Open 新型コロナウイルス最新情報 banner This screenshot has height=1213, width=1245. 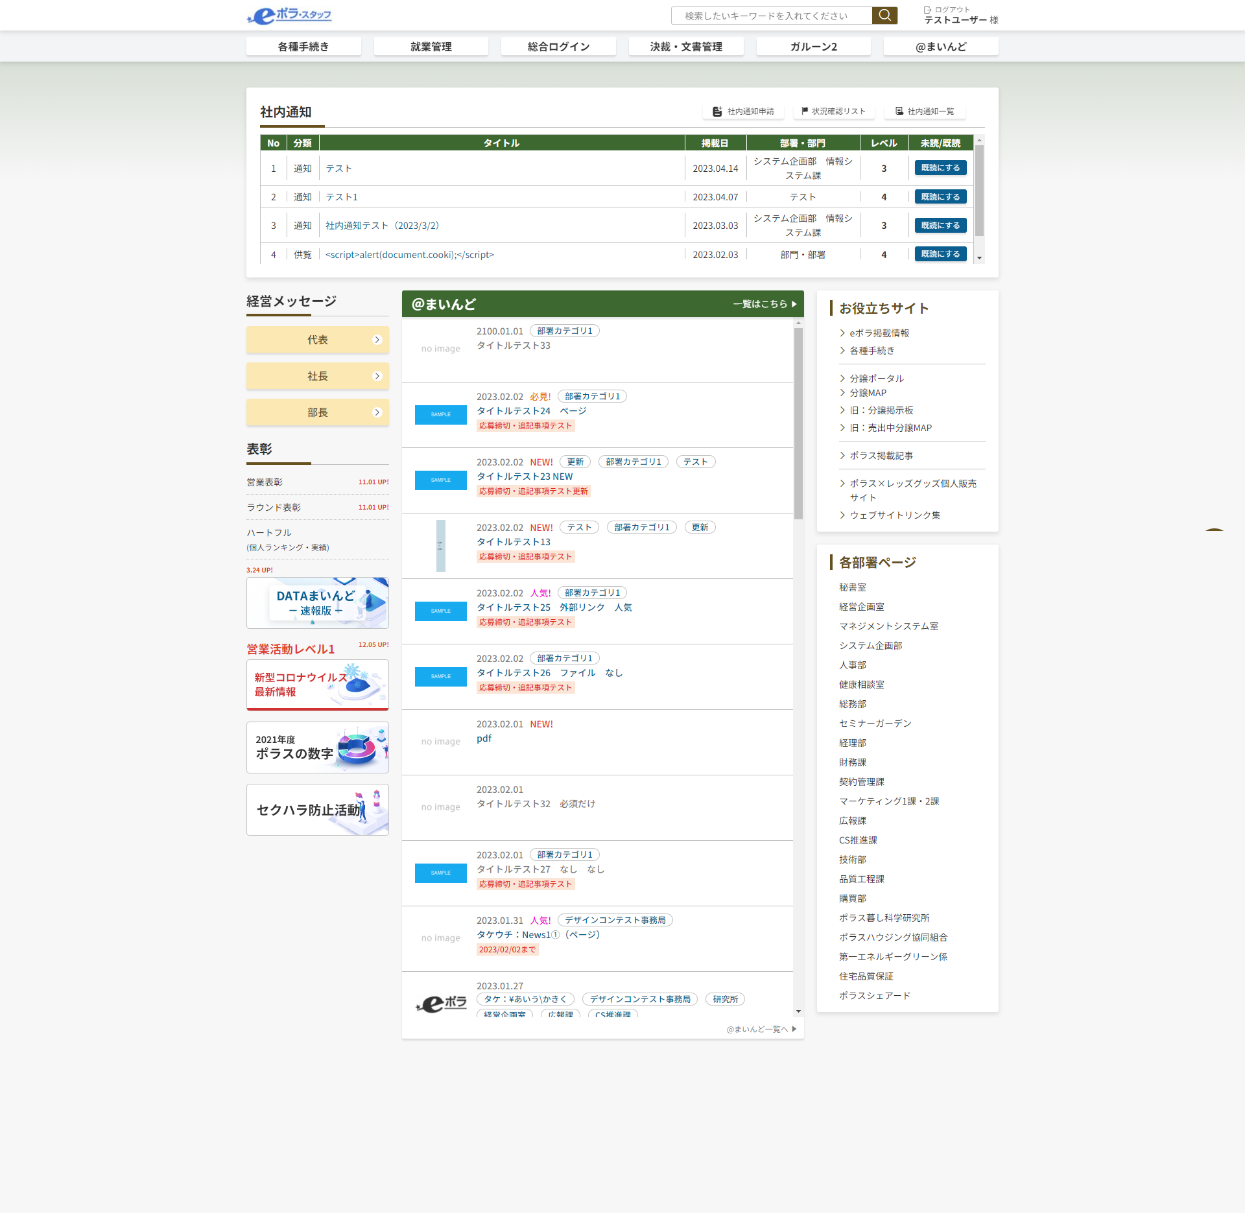pyautogui.click(x=318, y=685)
